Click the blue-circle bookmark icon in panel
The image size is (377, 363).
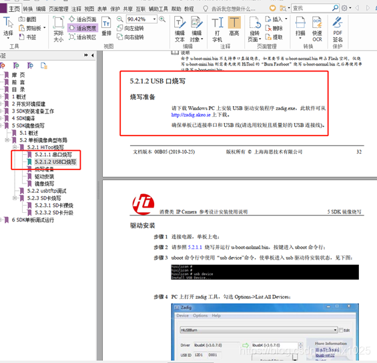pyautogui.click(x=30, y=65)
